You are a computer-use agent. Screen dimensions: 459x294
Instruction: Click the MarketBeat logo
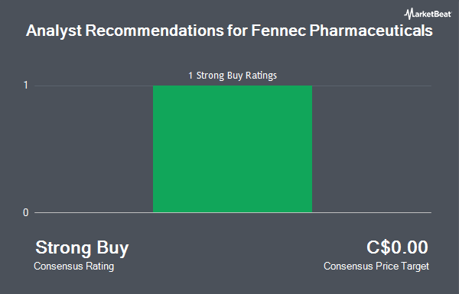pyautogui.click(x=428, y=14)
